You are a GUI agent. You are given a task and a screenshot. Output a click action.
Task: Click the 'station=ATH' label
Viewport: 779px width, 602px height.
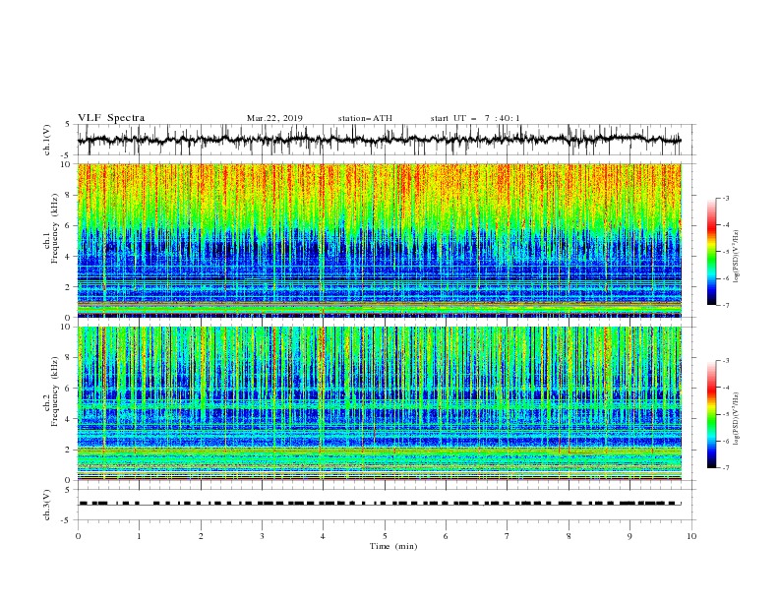[x=365, y=118]
